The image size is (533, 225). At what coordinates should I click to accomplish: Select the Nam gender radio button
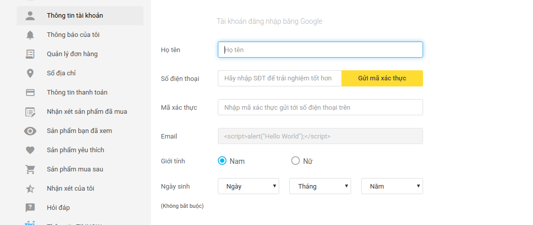(222, 161)
